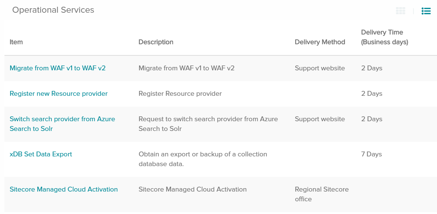Screen dimensions: 437x214
Task: Switch to list view layout
Action: point(426,11)
